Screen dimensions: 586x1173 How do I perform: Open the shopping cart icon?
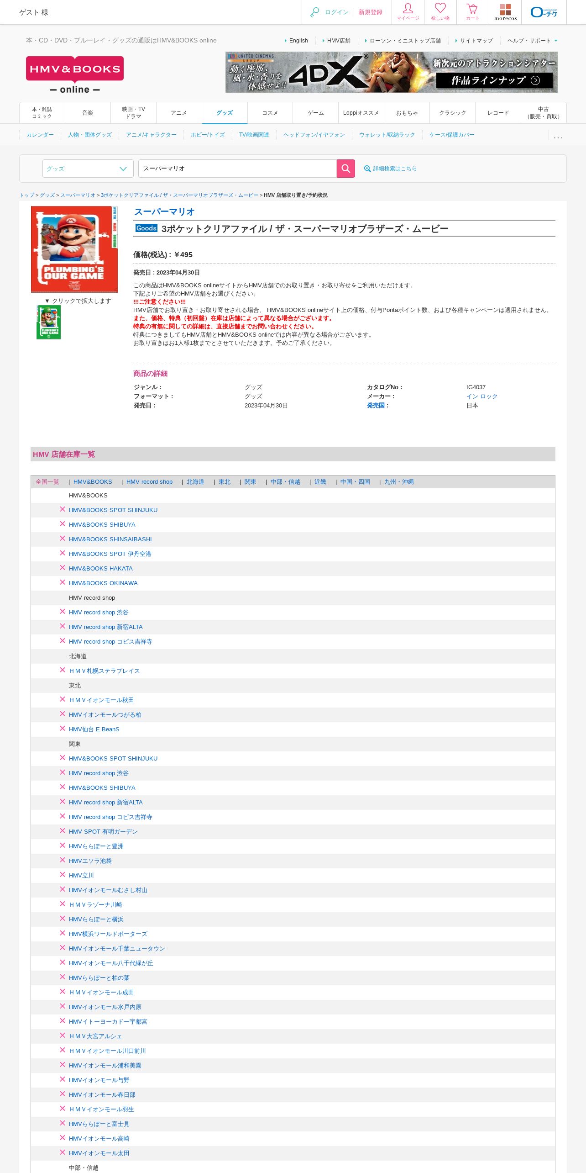point(472,12)
